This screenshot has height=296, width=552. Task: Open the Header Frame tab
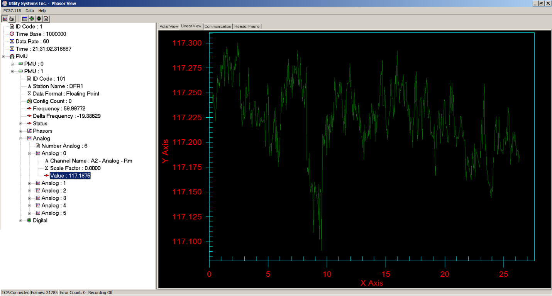(x=247, y=26)
